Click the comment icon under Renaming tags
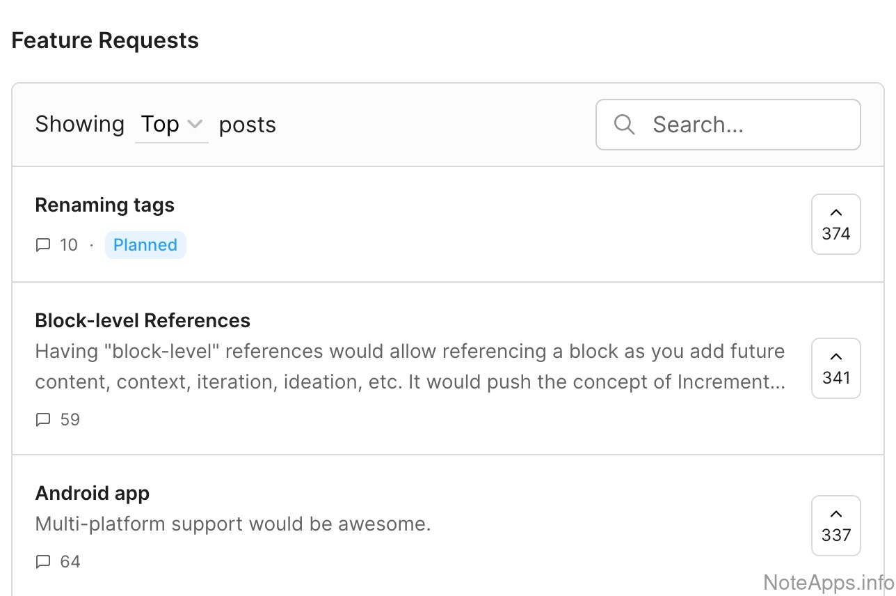Viewport: 896px width, 596px height. tap(43, 245)
